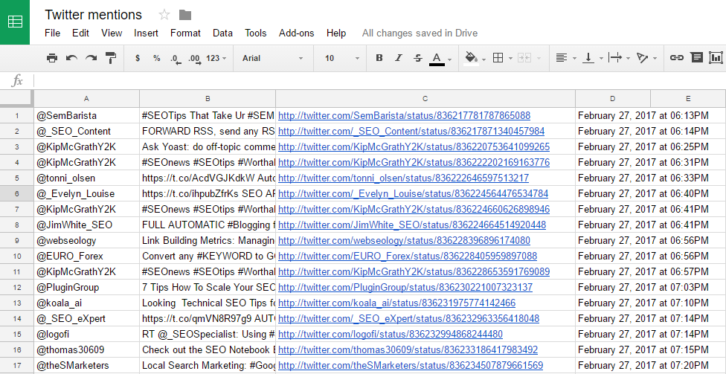The height and width of the screenshot is (374, 726).
Task: Format as currency with dollar icon
Action: point(138,58)
